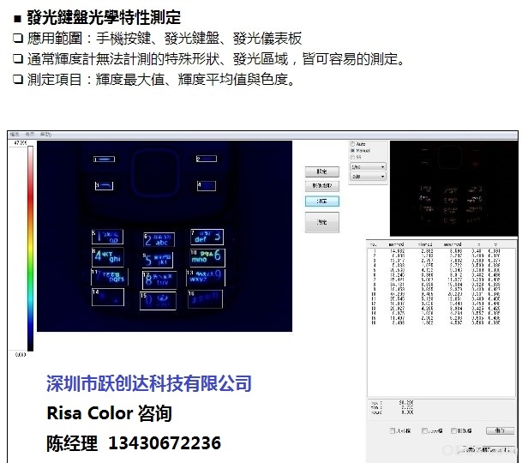
Task: Click the 'min' summary line below the table
Action: 392,407
